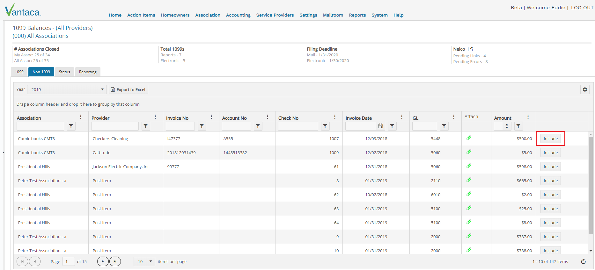Click the LOG OUT link
This screenshot has height=270, width=595.
pyautogui.click(x=582, y=8)
